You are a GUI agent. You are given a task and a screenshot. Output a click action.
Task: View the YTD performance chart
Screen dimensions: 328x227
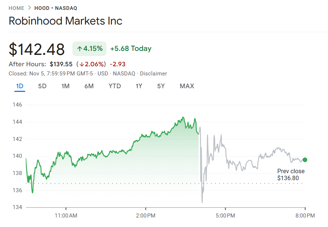coord(114,86)
